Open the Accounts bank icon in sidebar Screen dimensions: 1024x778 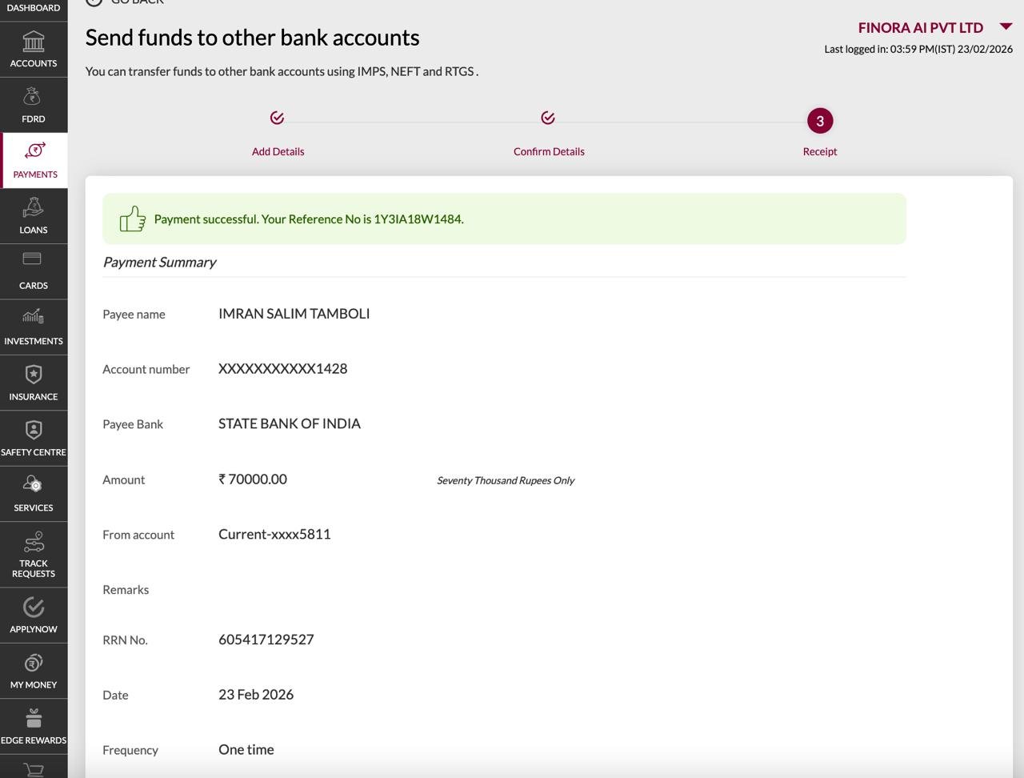click(34, 41)
